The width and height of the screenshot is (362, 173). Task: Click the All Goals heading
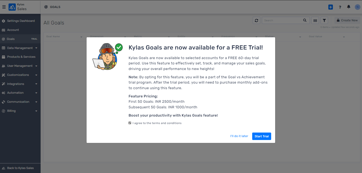[x=54, y=23]
